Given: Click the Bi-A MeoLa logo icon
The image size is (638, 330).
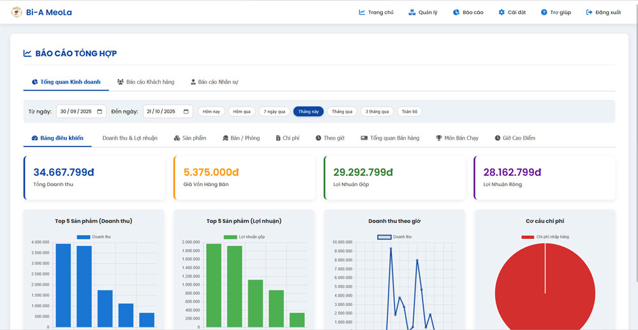Looking at the screenshot, I should [x=17, y=12].
